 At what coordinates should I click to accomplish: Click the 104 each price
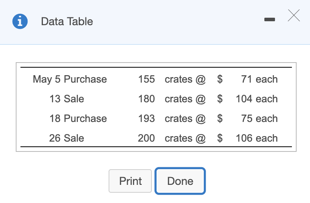coord(257,99)
